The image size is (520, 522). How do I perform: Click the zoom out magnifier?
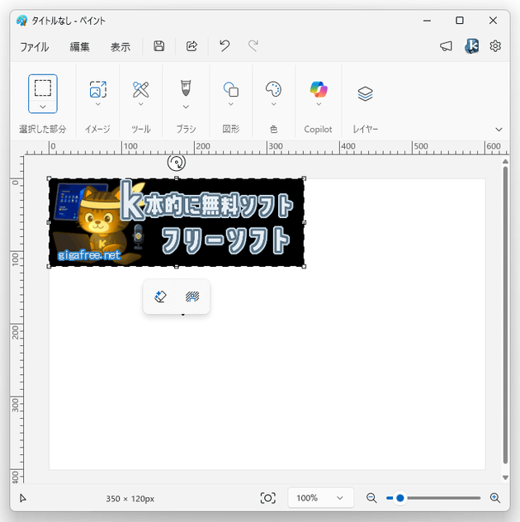click(371, 498)
